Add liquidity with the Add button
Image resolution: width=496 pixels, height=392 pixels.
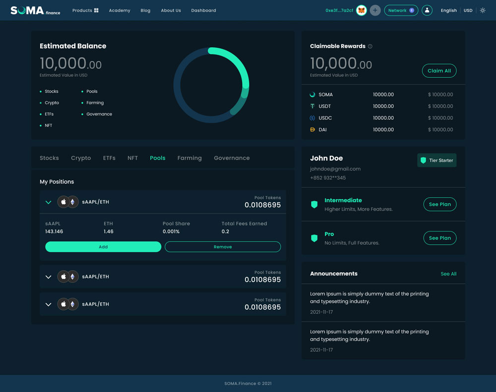103,247
